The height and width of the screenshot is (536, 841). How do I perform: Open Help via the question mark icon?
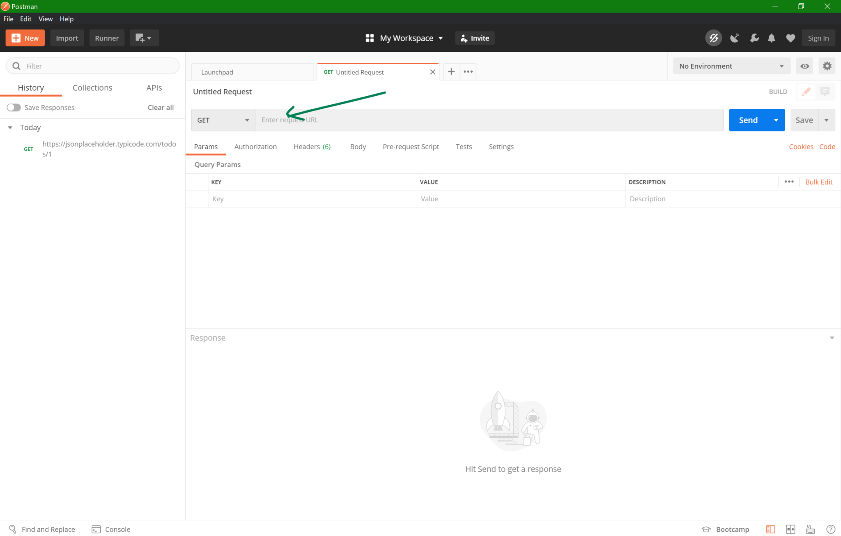pos(831,529)
